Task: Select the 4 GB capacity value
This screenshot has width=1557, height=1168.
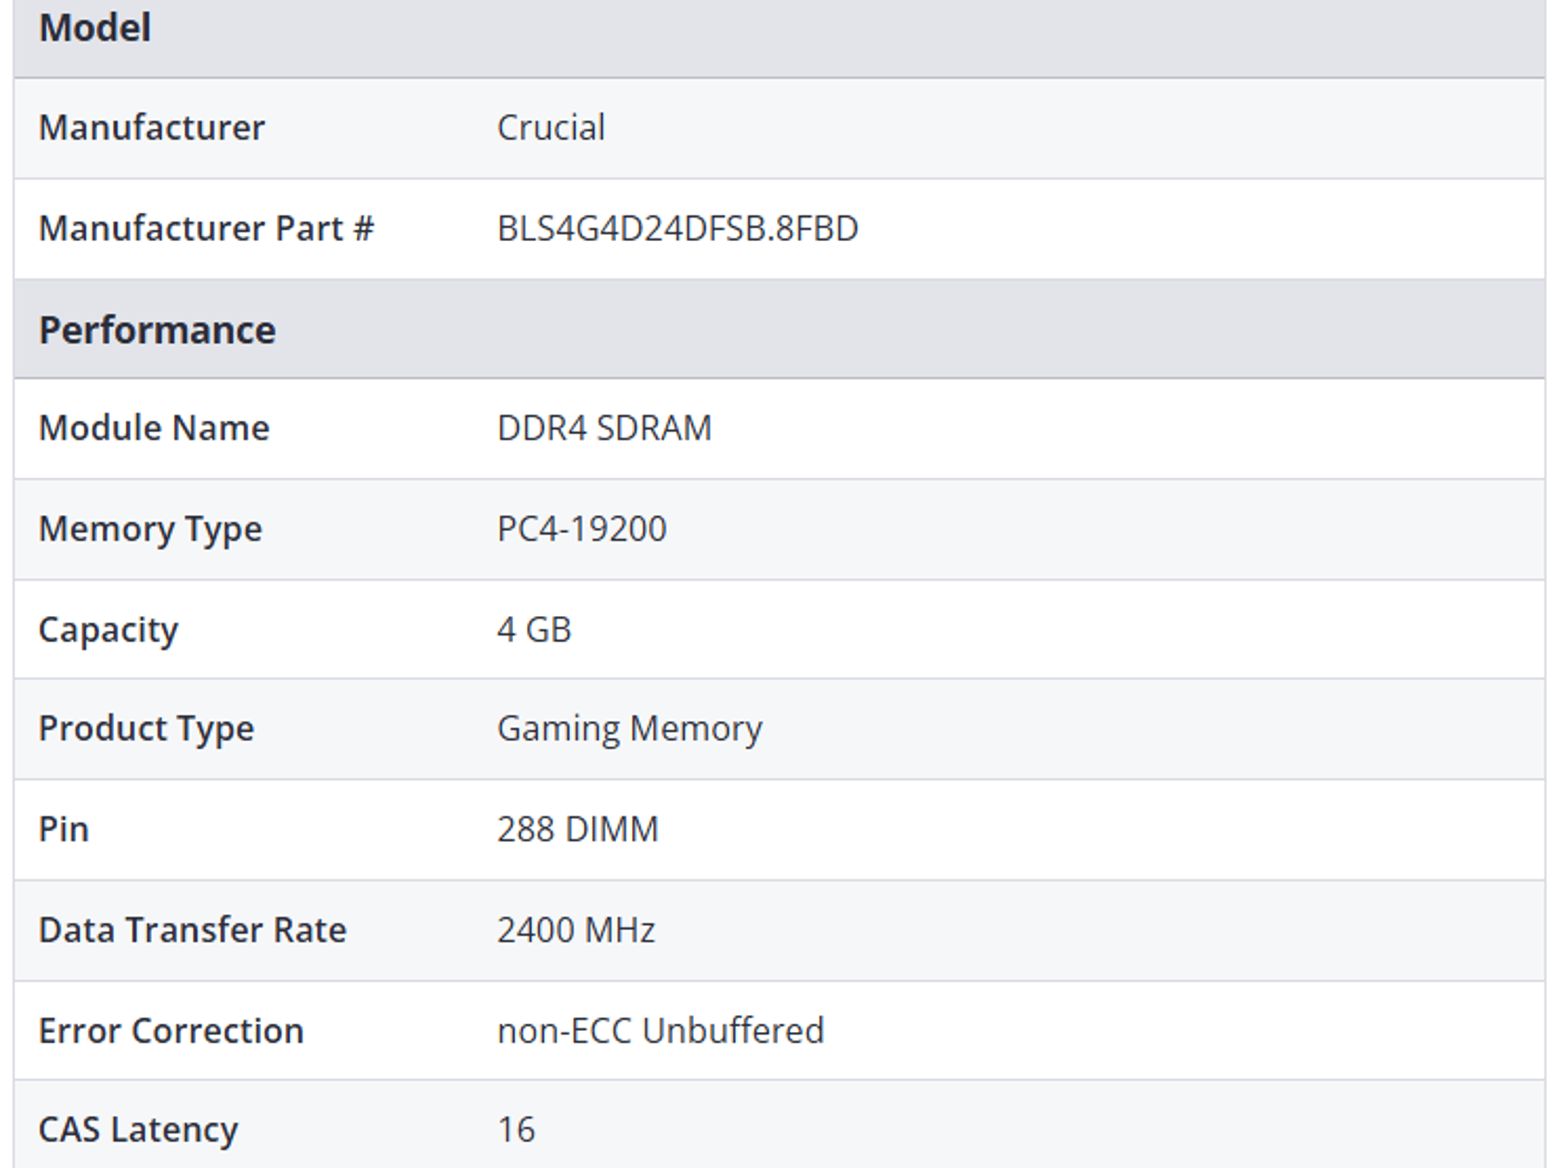Action: coord(534,630)
